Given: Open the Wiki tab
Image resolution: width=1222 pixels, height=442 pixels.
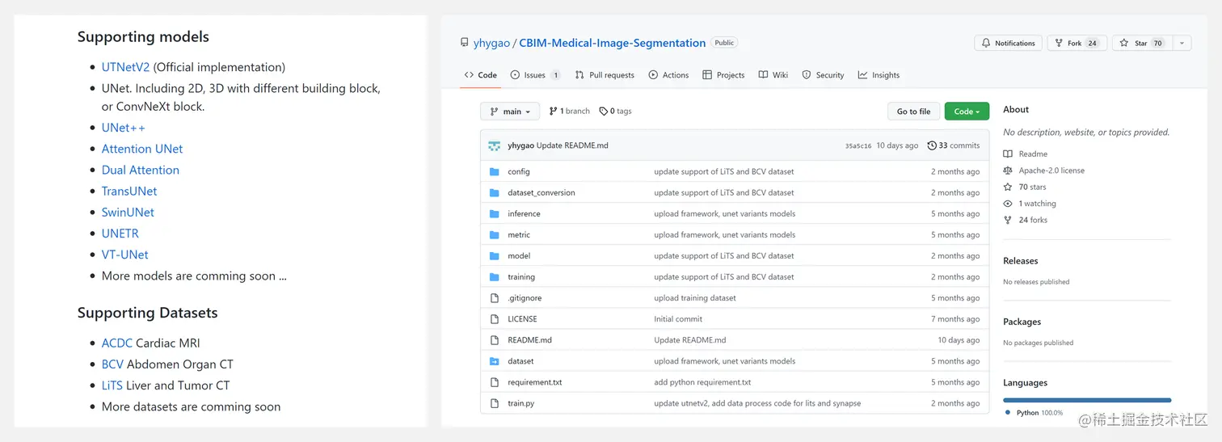Looking at the screenshot, I should [773, 75].
